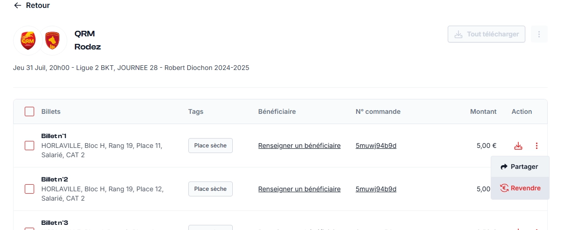Select the checkbox for Billet n°2
Screen dimensions: 587x230
[29, 189]
